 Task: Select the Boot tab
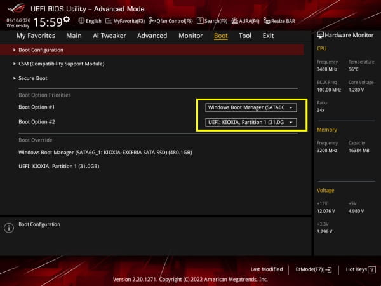point(220,36)
